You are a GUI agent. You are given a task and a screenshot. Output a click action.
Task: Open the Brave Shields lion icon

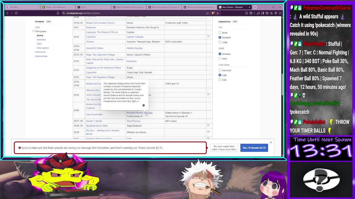point(213,13)
